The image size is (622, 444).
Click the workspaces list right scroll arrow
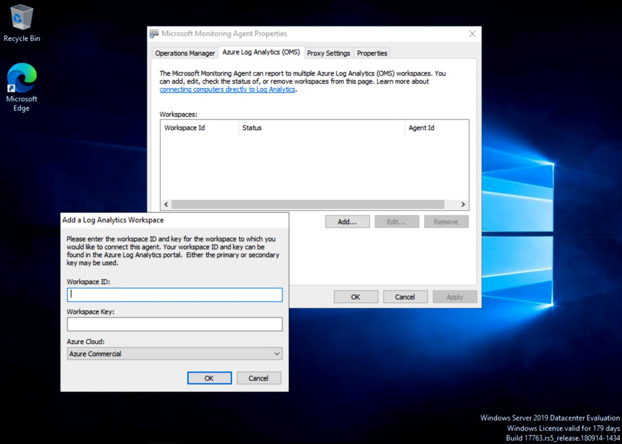click(463, 205)
